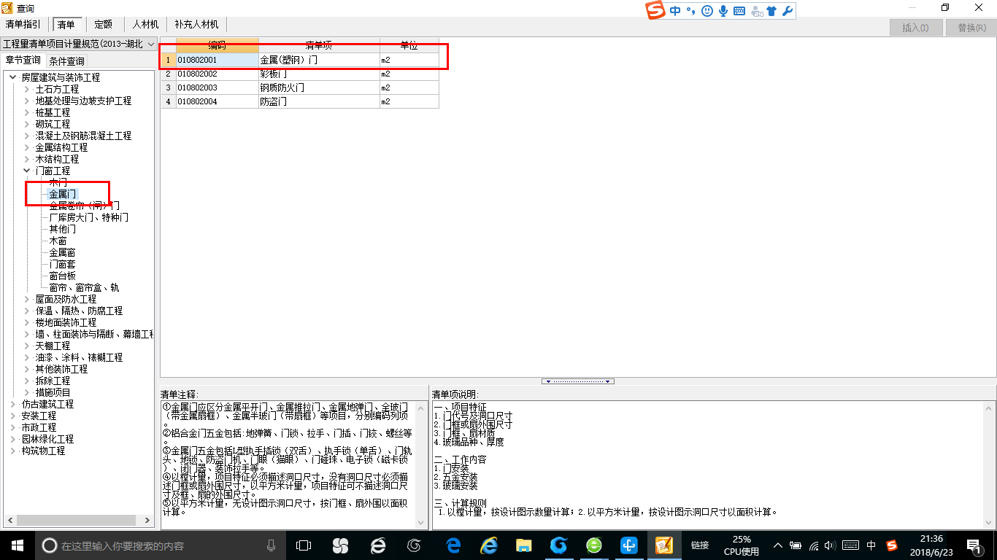
Task: Select 厂库房大门、特种门 tree item
Action: tap(89, 217)
